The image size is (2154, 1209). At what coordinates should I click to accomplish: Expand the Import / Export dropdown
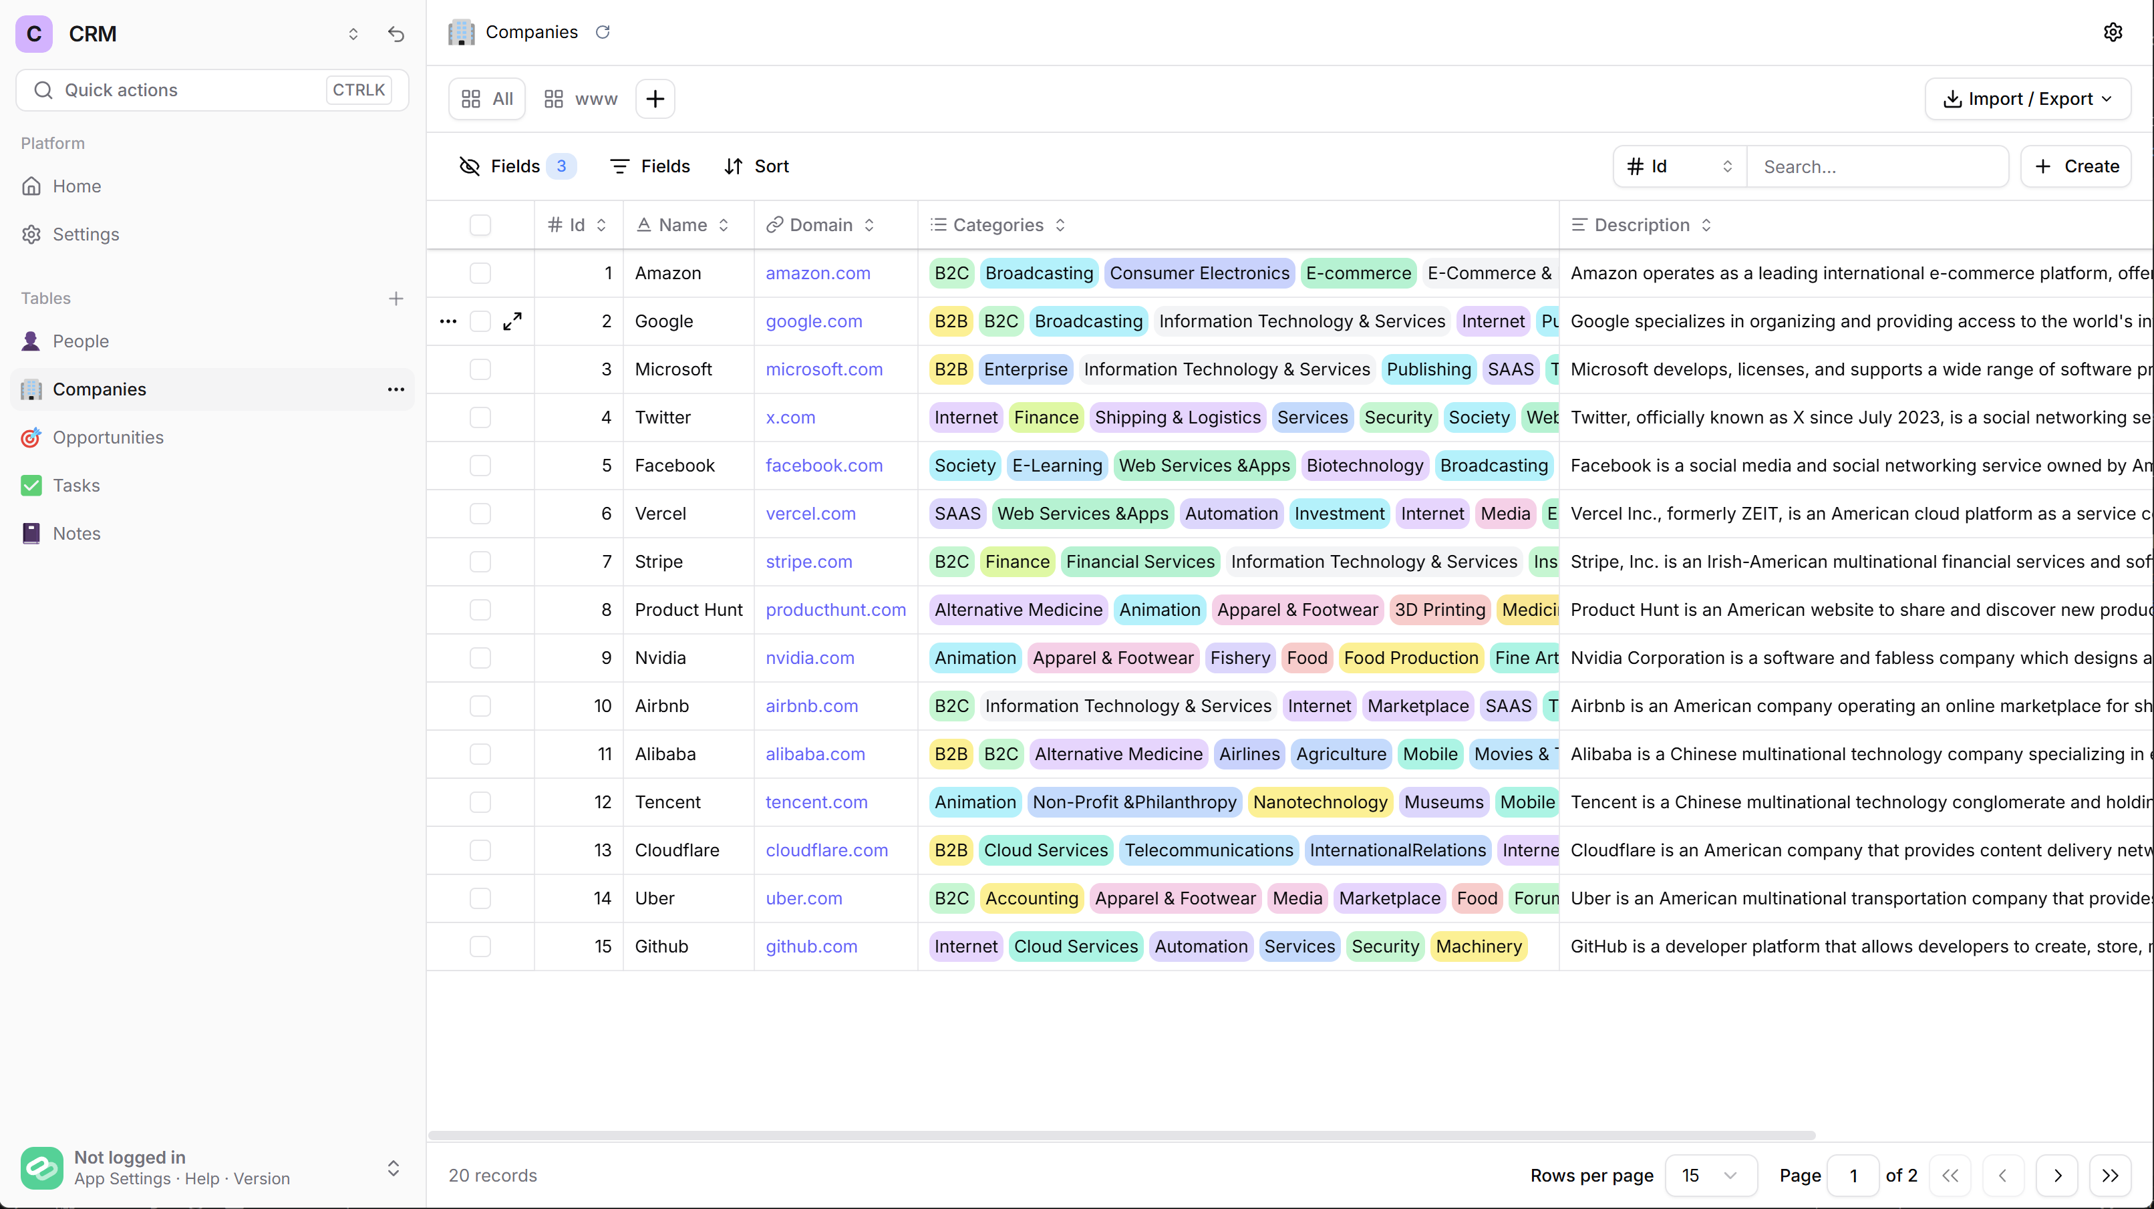(x=2027, y=99)
